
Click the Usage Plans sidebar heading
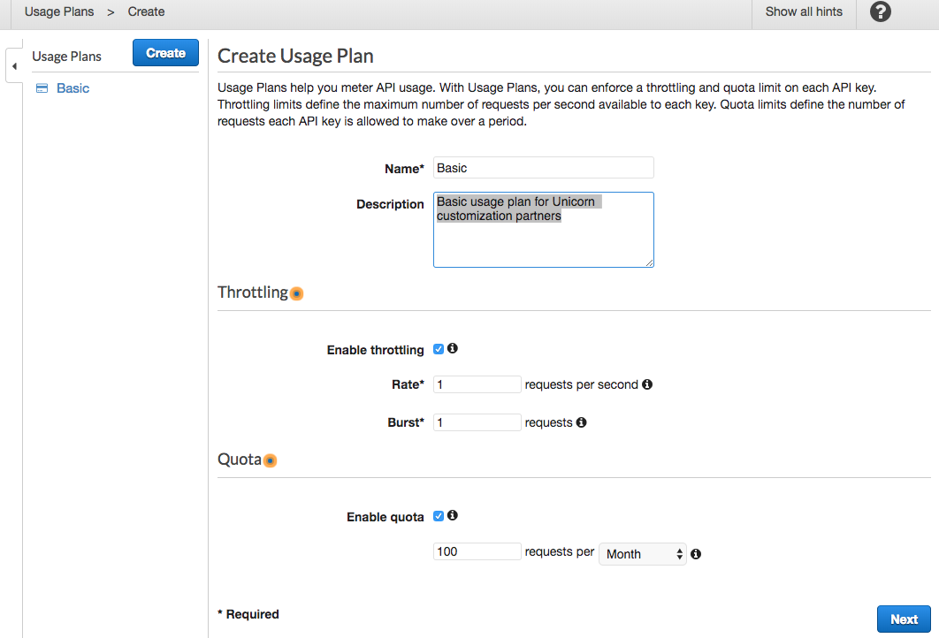pos(66,57)
